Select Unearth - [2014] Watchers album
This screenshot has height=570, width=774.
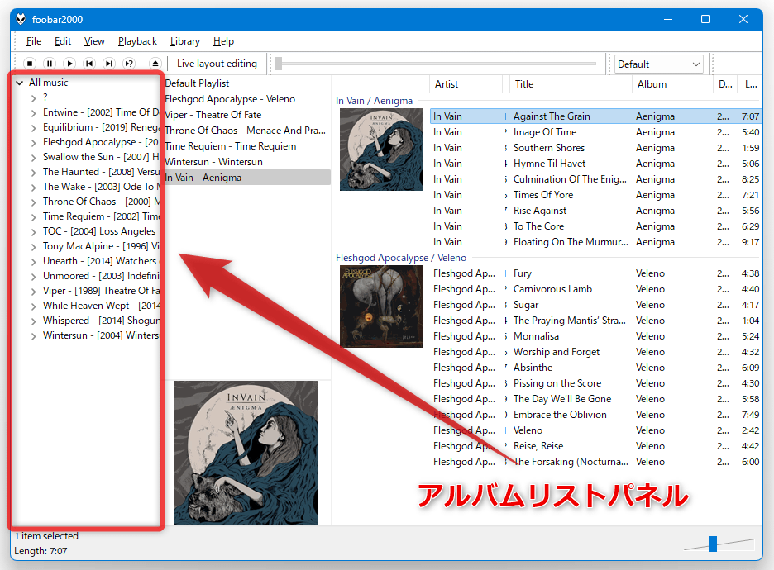[100, 261]
